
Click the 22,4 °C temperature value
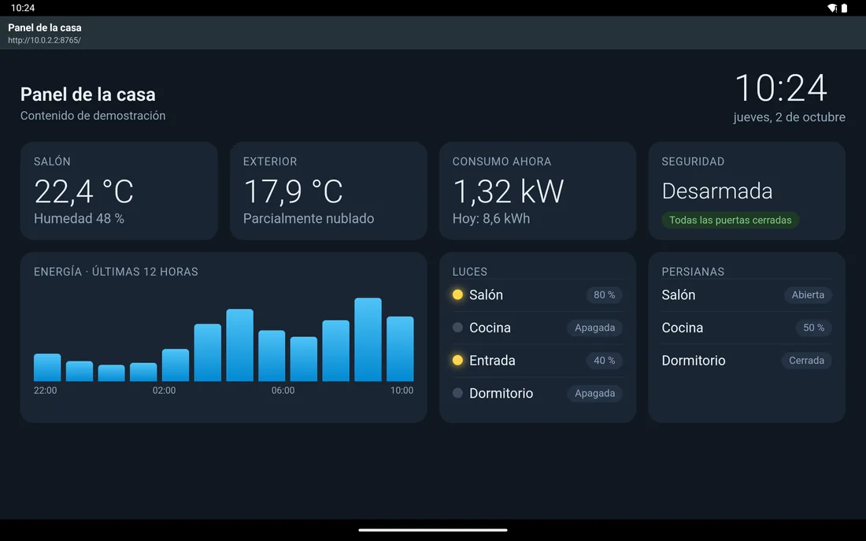(x=83, y=191)
